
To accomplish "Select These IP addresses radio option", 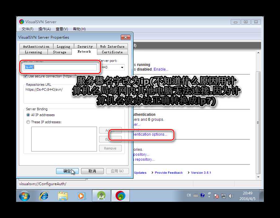I will point(28,122).
